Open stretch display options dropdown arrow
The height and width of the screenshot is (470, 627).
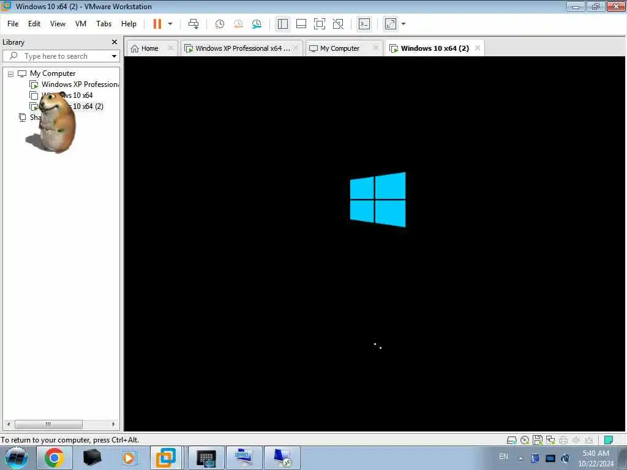pyautogui.click(x=404, y=24)
